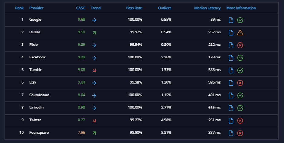Image resolution: width=284 pixels, height=143 pixels.
Task: Open Facebook's document report icon
Action: point(231,58)
